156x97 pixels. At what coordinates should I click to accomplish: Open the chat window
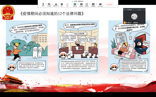pyautogui.click(x=62, y=5)
